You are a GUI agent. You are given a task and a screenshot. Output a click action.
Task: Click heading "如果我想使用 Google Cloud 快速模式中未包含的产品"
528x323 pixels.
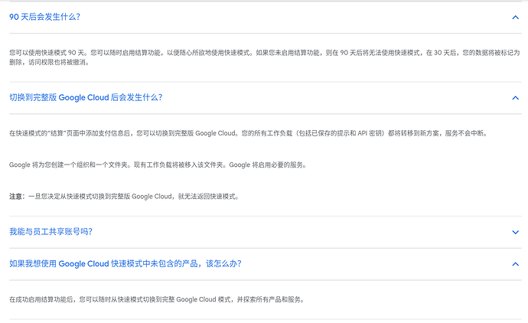click(125, 263)
